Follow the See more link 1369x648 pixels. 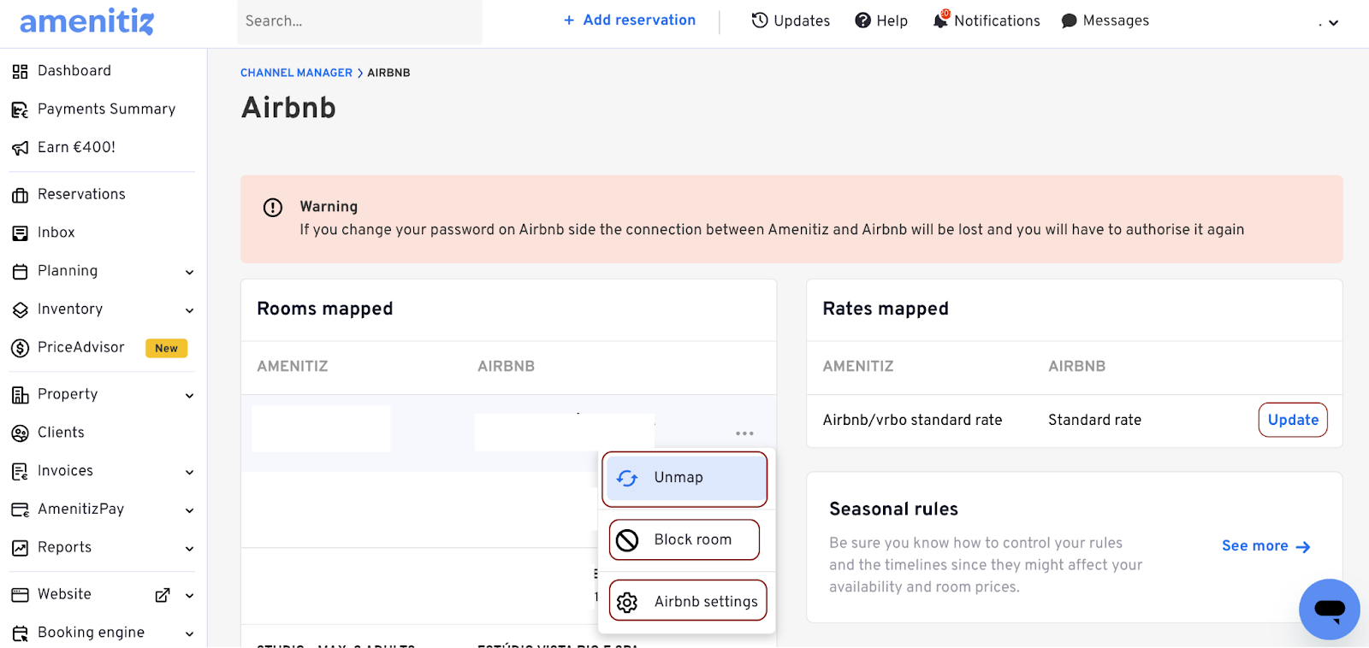click(x=1266, y=546)
